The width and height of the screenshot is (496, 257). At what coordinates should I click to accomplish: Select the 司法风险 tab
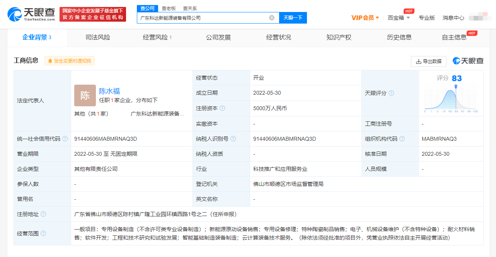click(98, 37)
